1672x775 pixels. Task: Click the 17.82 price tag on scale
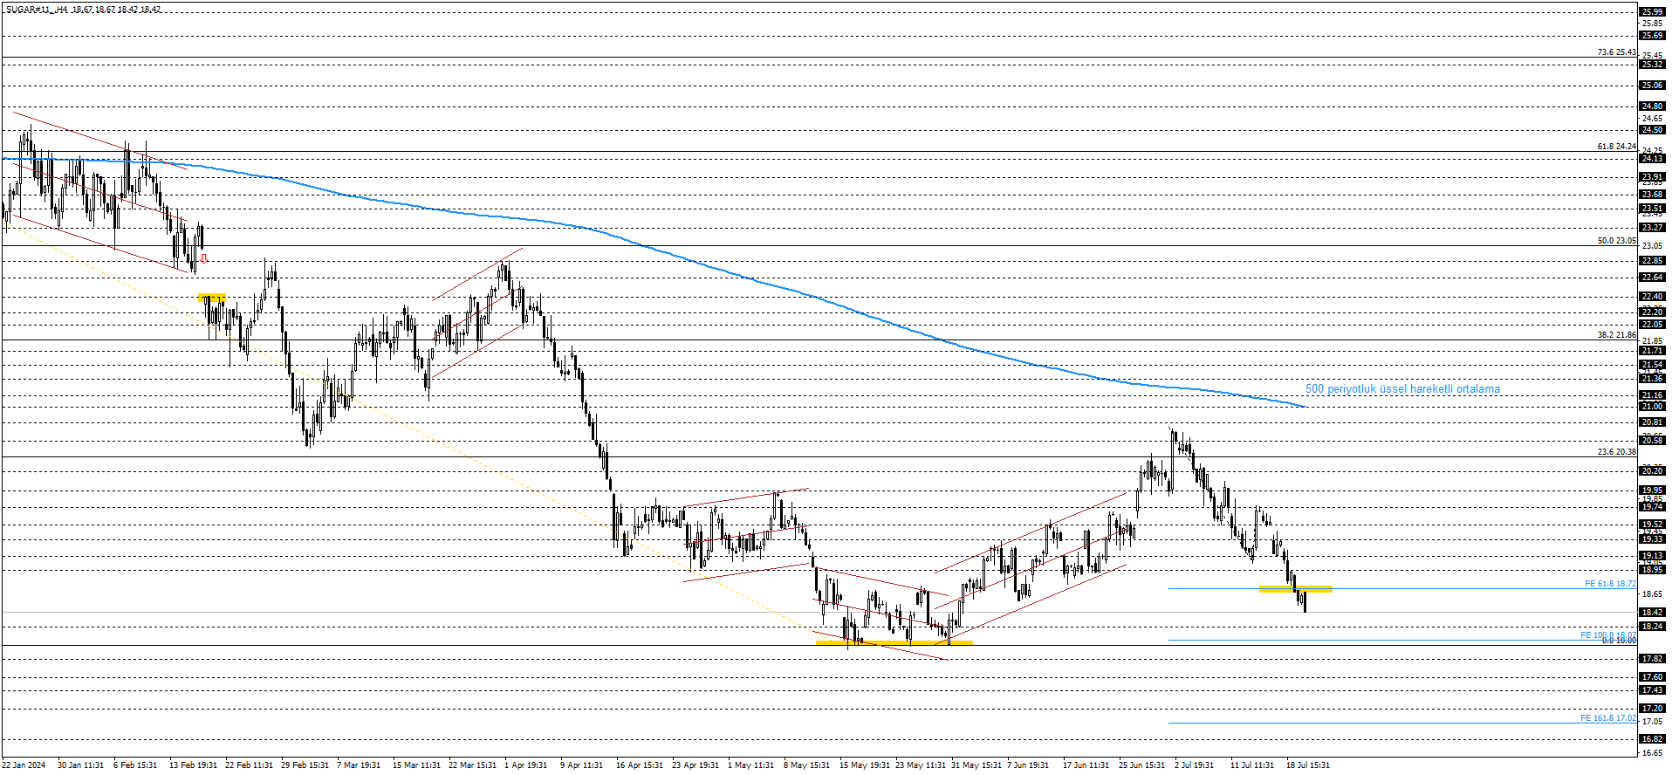[x=1652, y=659]
